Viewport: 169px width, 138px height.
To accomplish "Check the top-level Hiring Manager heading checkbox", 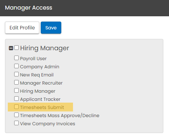I will tap(16, 48).
